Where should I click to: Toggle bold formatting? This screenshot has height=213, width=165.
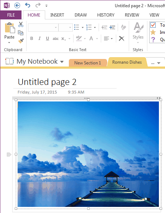[x=32, y=38]
